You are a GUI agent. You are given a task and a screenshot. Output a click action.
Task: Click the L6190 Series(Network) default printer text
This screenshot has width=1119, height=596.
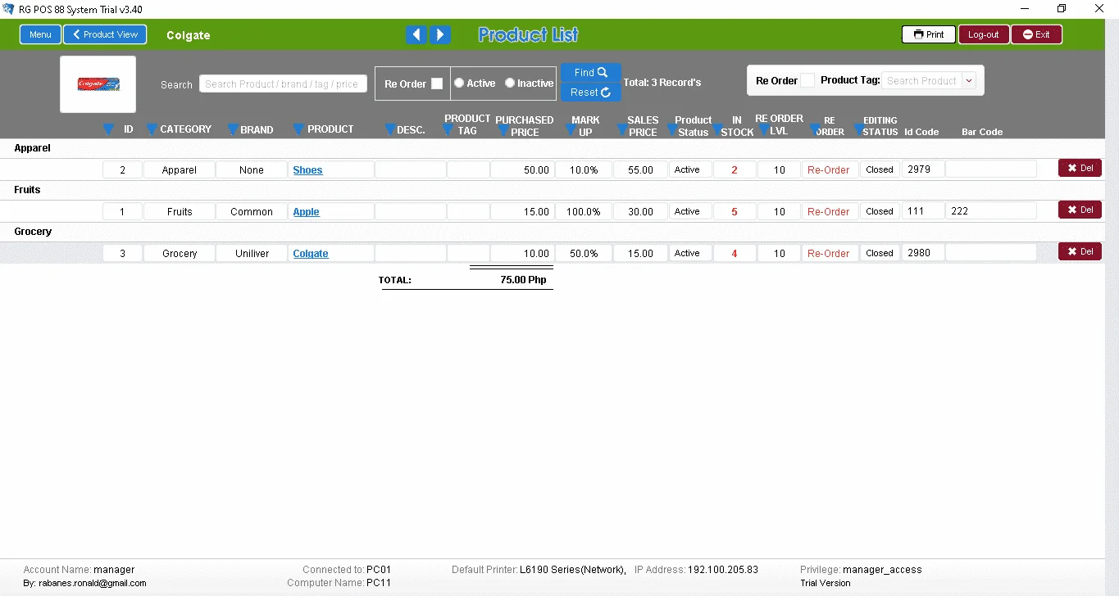click(x=573, y=570)
